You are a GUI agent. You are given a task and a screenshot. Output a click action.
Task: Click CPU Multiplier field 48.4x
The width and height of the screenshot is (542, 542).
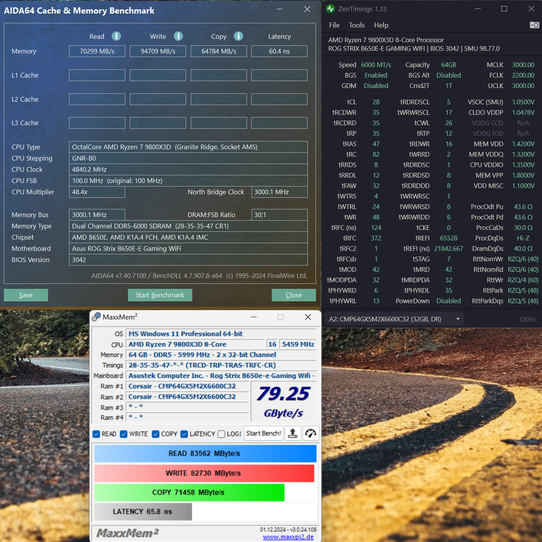click(97, 192)
